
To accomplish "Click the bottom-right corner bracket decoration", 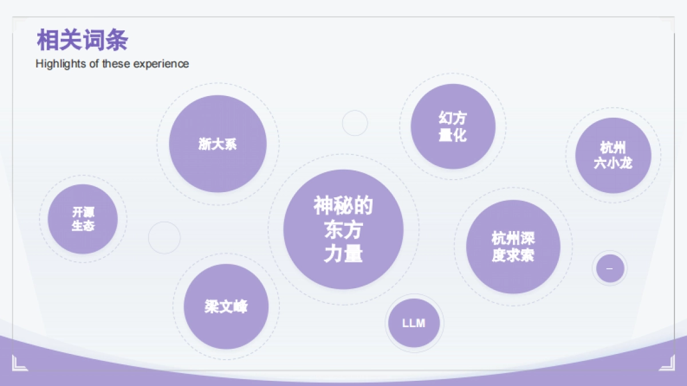I will click(x=666, y=363).
